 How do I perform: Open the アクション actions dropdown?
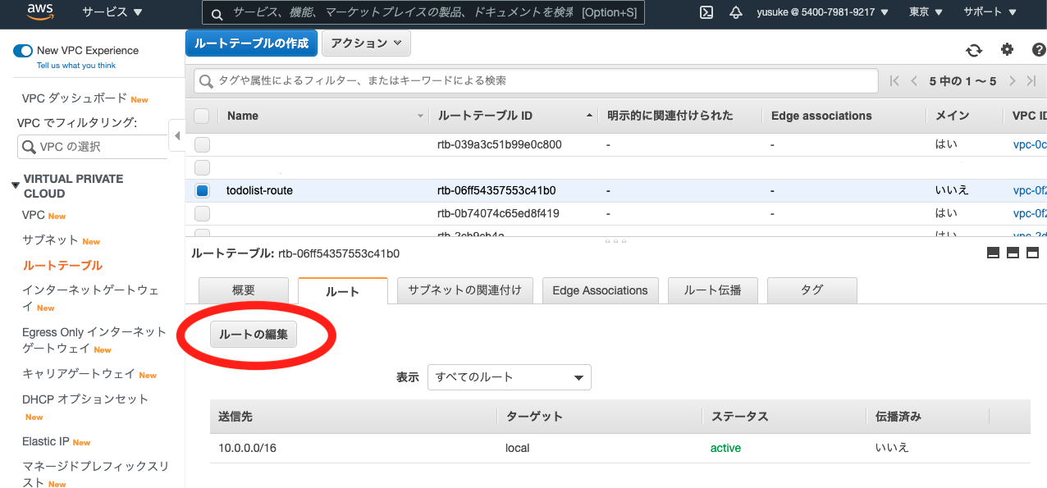coord(366,43)
